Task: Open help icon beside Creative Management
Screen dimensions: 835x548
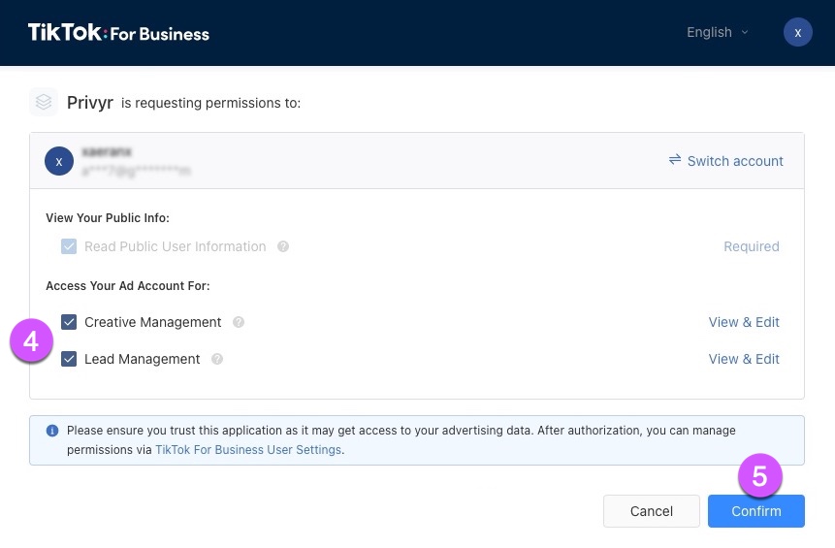Action: coord(239,322)
